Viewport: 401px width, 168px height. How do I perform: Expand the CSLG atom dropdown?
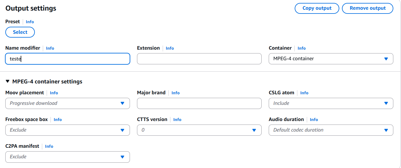click(x=331, y=103)
